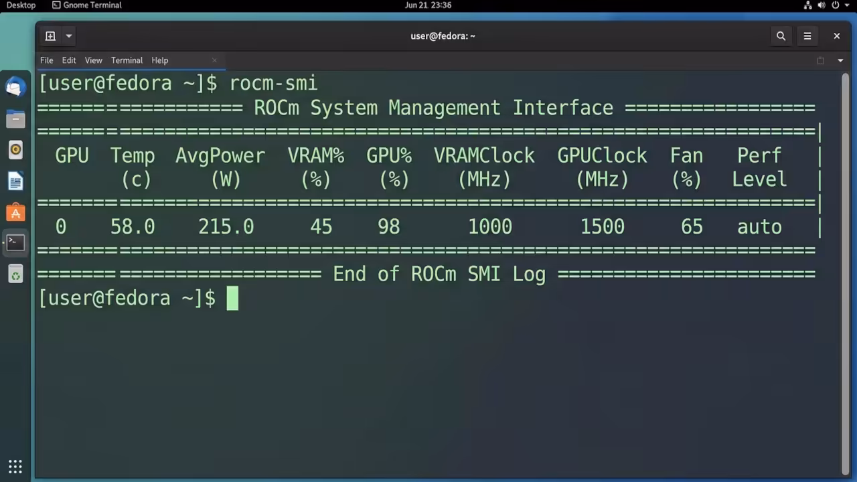
Task: Click the wired network tray icon
Action: click(x=807, y=5)
